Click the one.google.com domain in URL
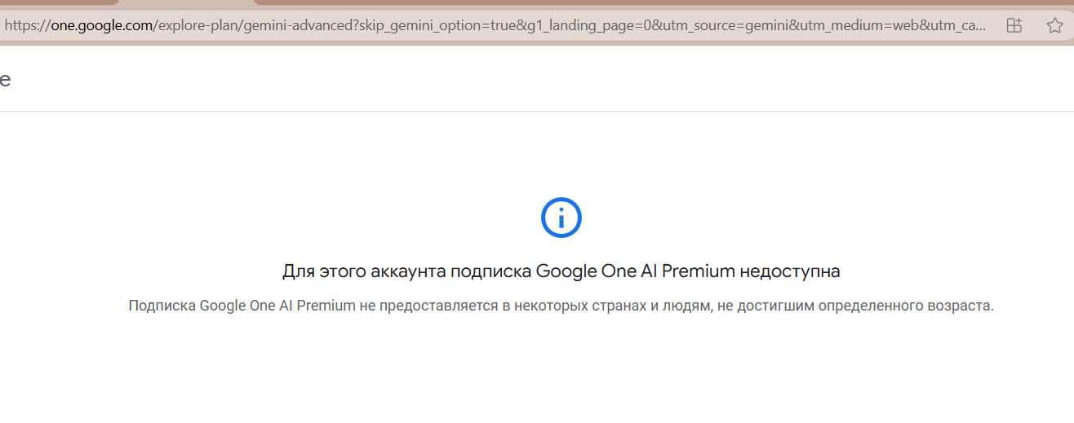Viewport: 1074px width, 423px height. 102,25
